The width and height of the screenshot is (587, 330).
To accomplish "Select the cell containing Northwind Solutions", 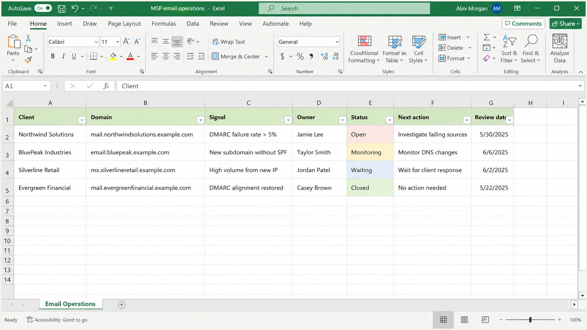I will 50,134.
